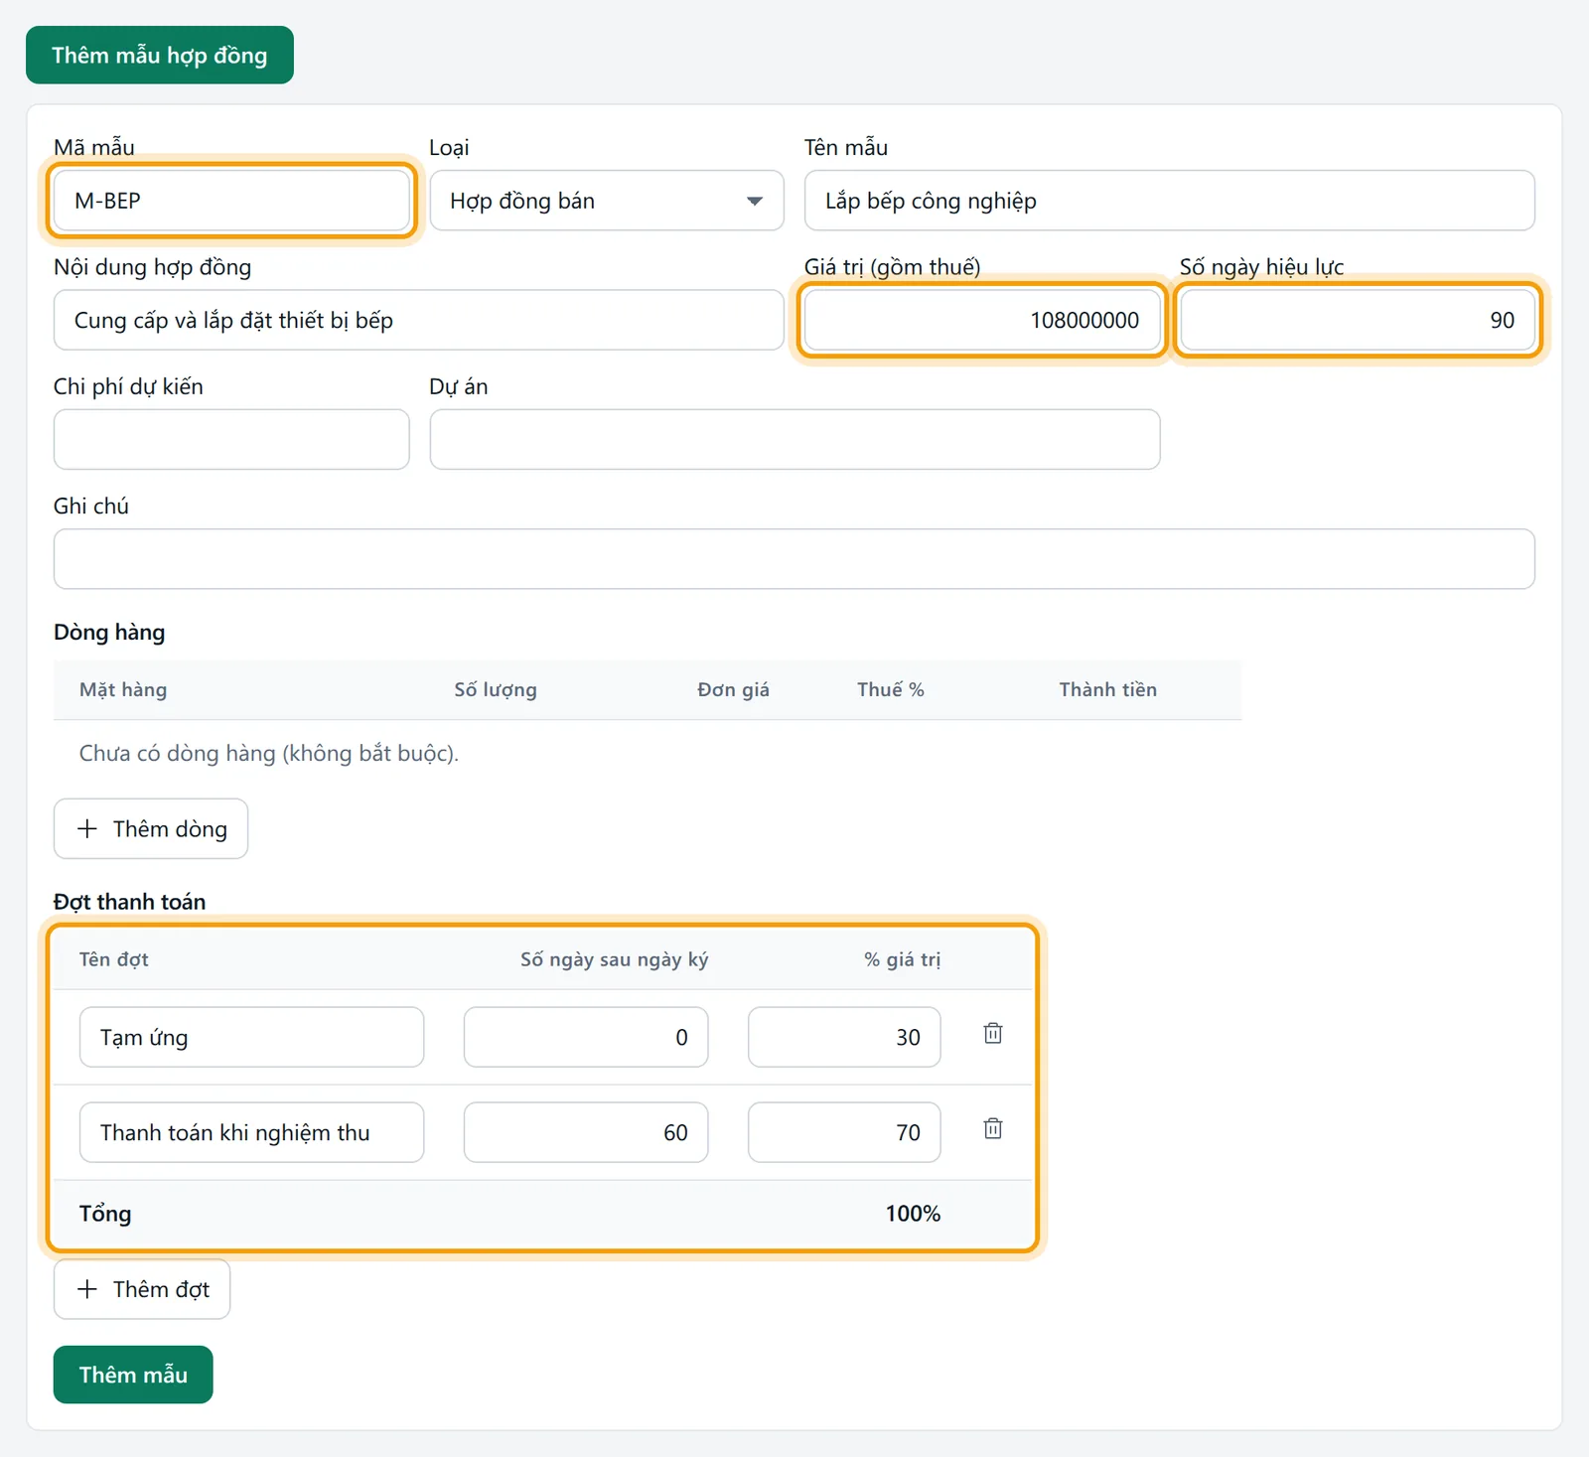Click the Chưa có dòng hàng message
Viewport: 1589px width, 1457px height.
pyautogui.click(x=269, y=753)
